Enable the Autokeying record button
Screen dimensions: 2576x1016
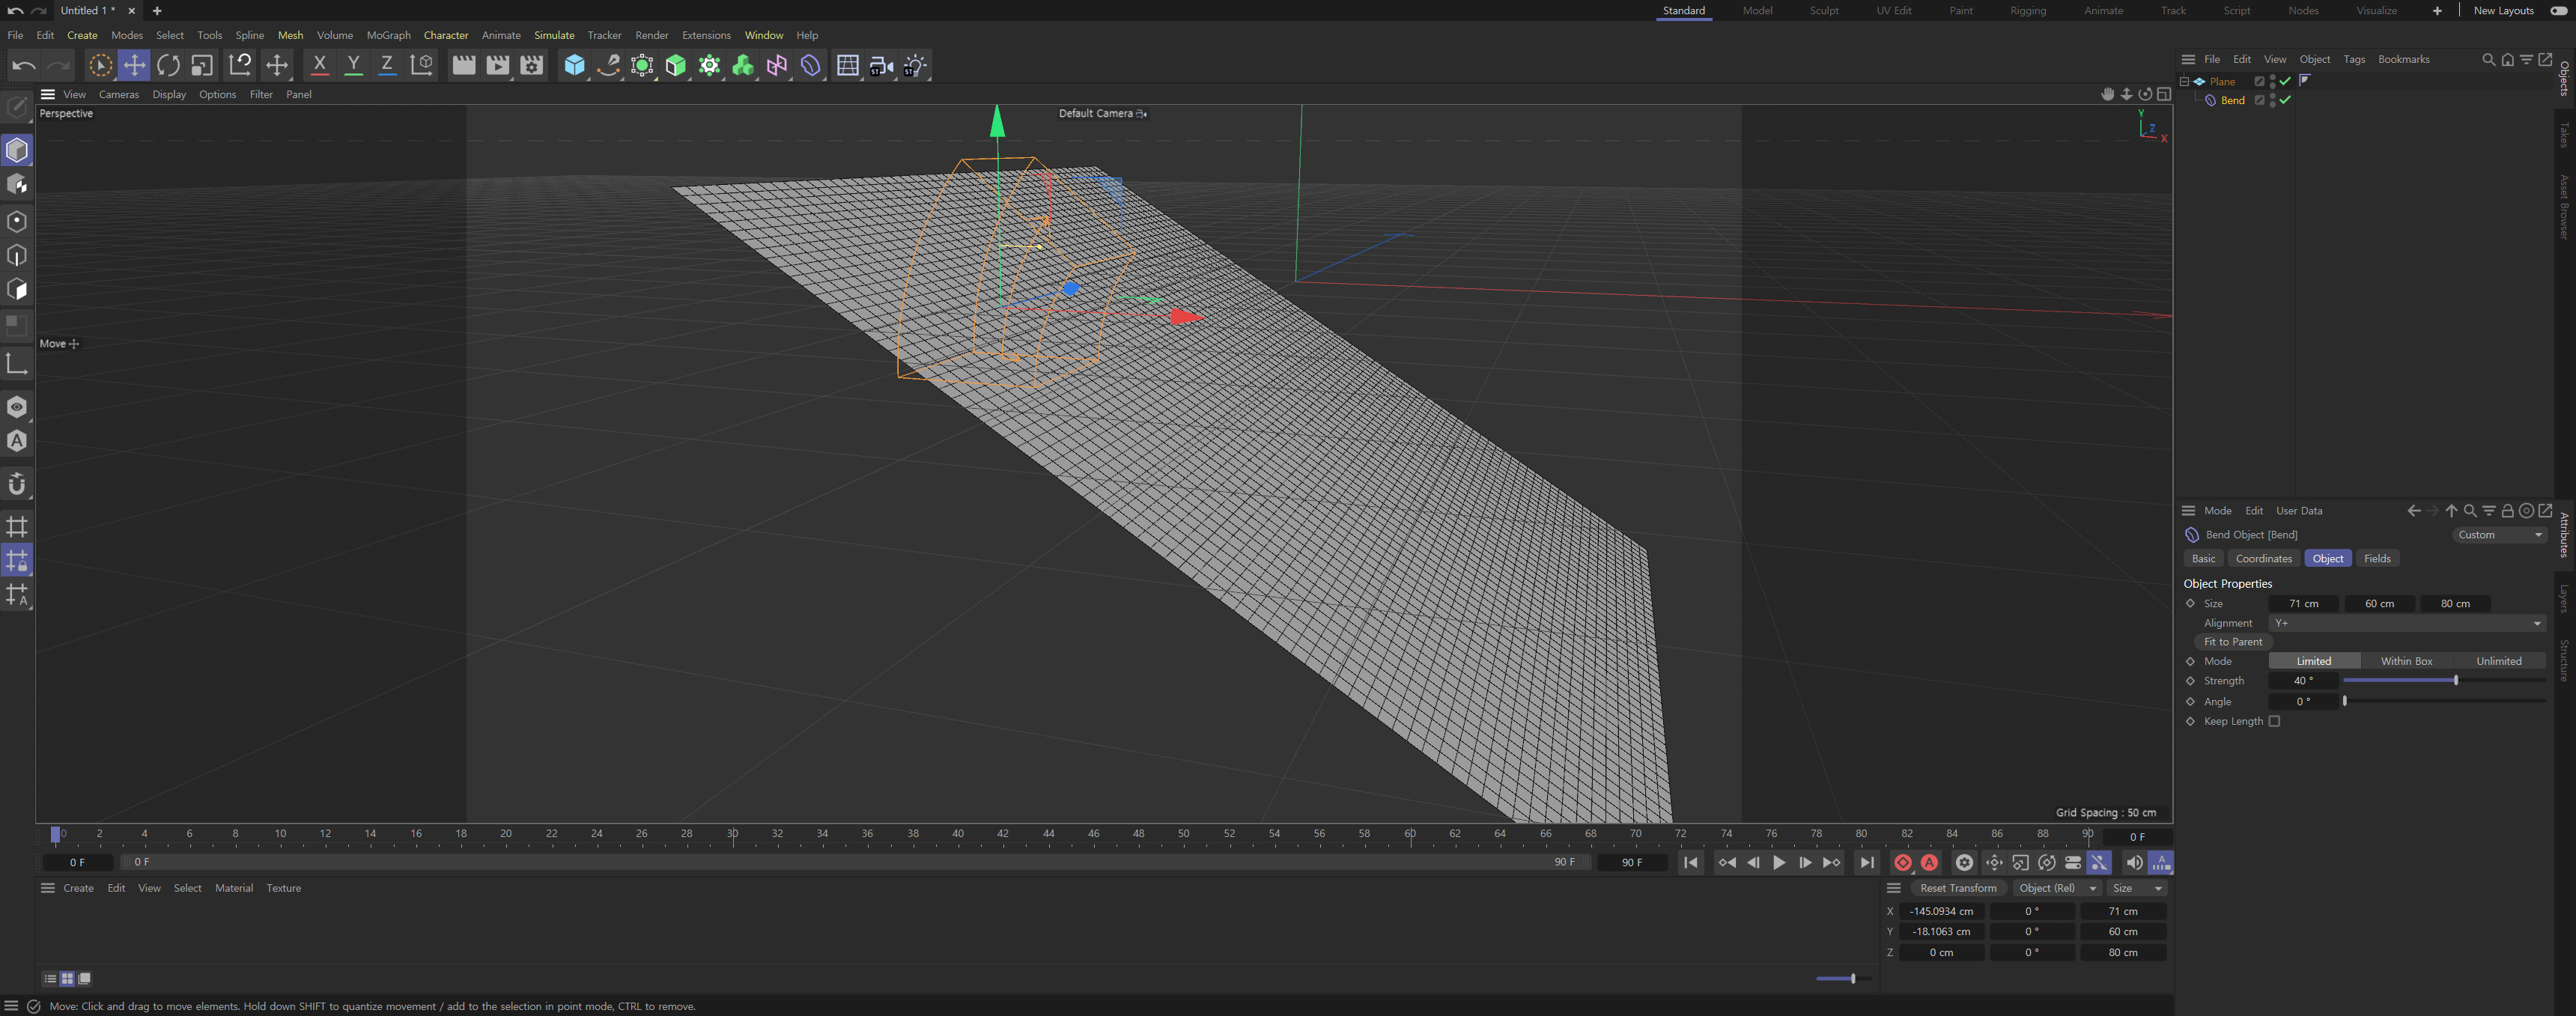point(1930,862)
